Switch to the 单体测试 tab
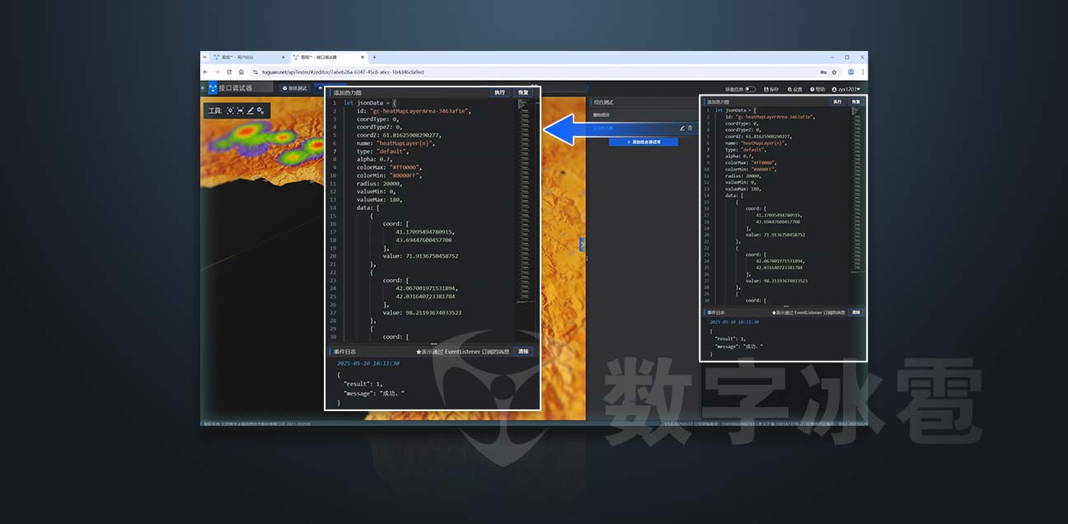The width and height of the screenshot is (1068, 524). [x=294, y=88]
